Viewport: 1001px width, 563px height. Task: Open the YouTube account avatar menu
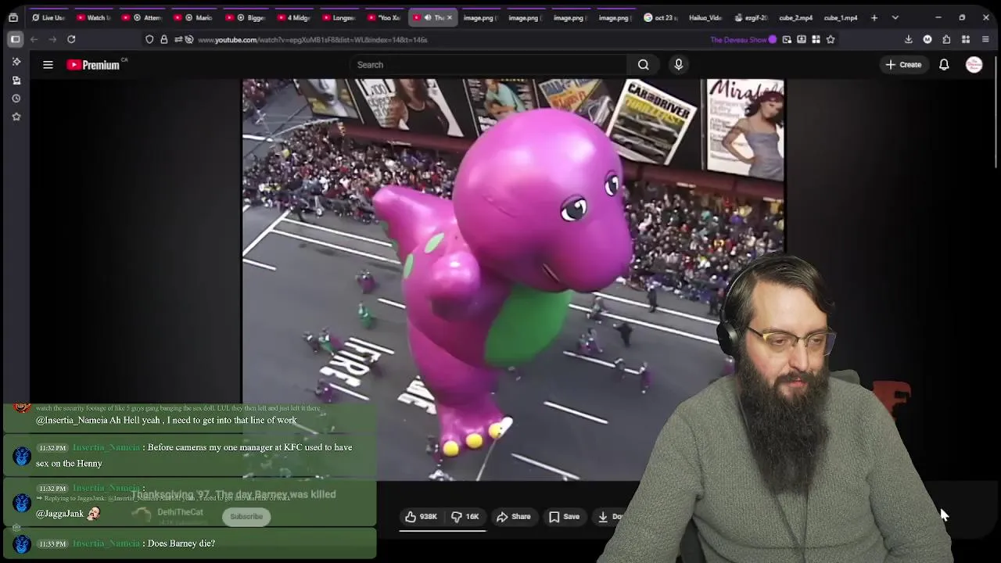[974, 65]
